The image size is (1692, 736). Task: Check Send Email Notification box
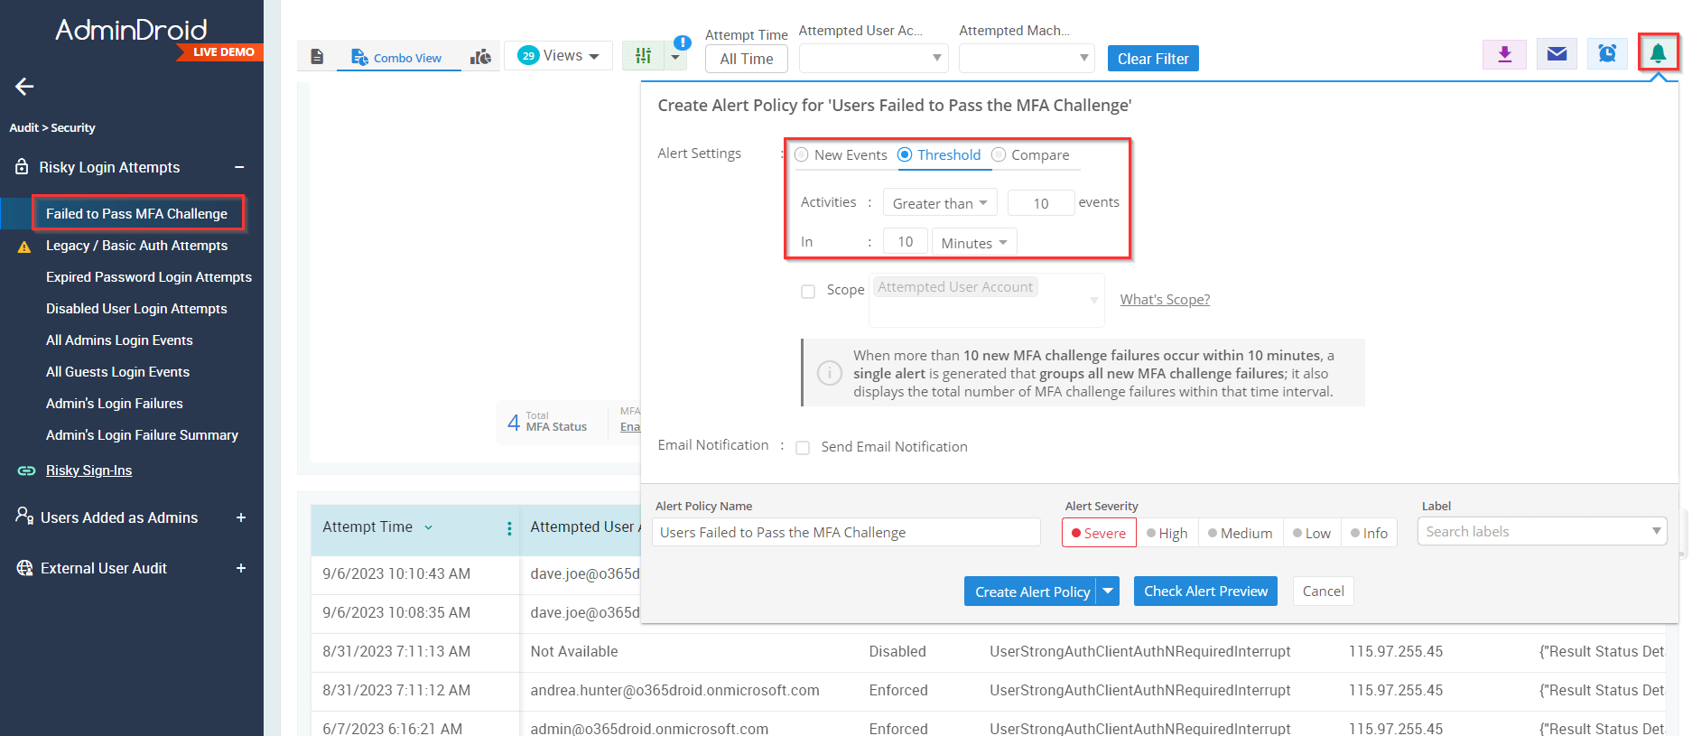point(803,448)
